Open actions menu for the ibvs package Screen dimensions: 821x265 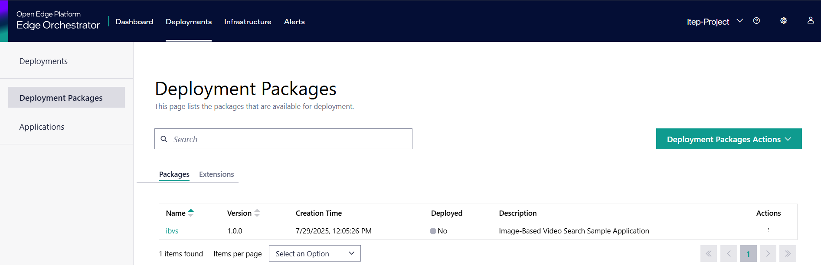pos(769,230)
